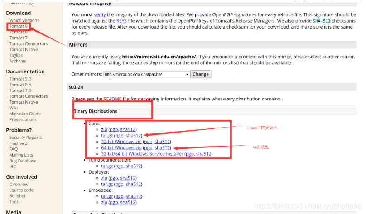Viewport: 366px width, 214px height.
Task: Open pgp for Embedded tar.gz
Action: 119,196
